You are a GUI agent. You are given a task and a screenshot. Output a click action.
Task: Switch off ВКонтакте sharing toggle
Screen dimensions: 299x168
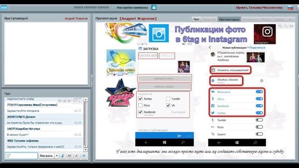(x=259, y=91)
